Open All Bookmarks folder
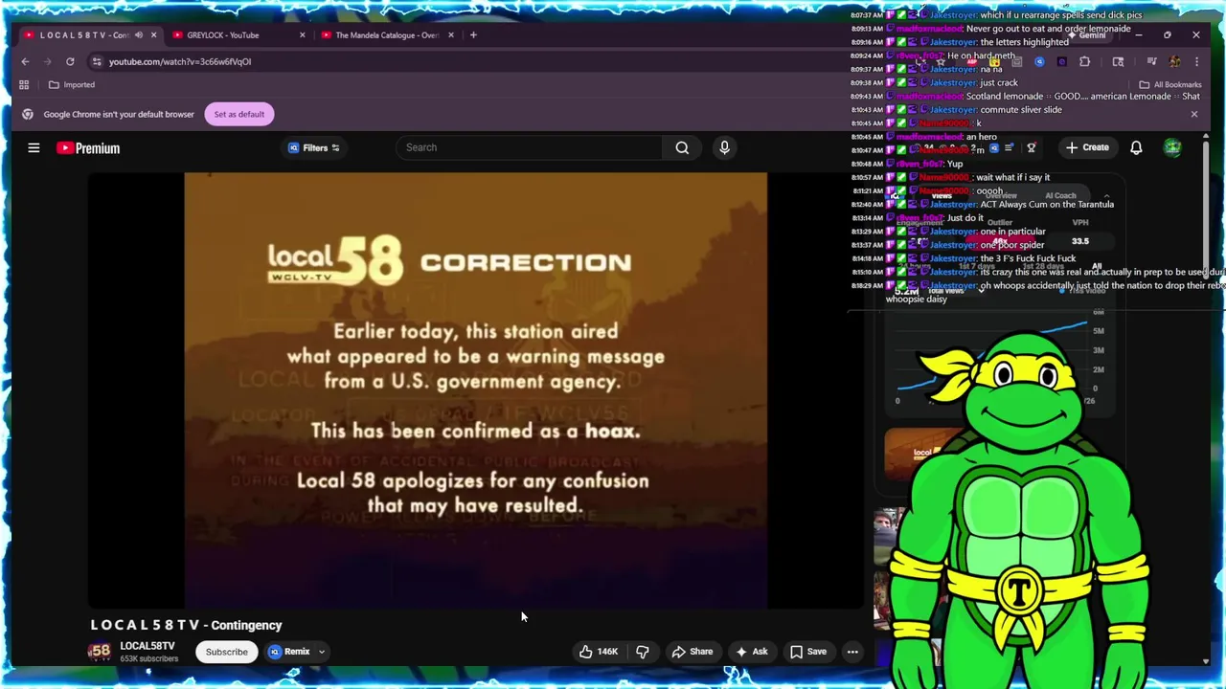This screenshot has height=689, width=1226. coord(1170,84)
